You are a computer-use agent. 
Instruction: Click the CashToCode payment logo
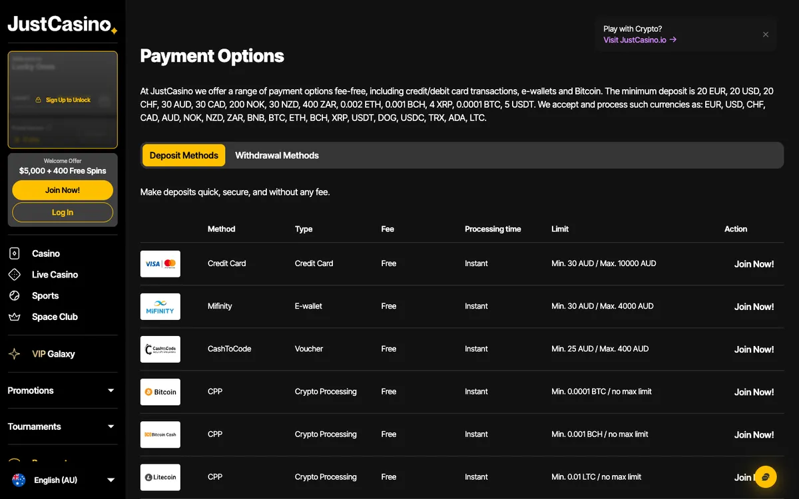pyautogui.click(x=160, y=349)
